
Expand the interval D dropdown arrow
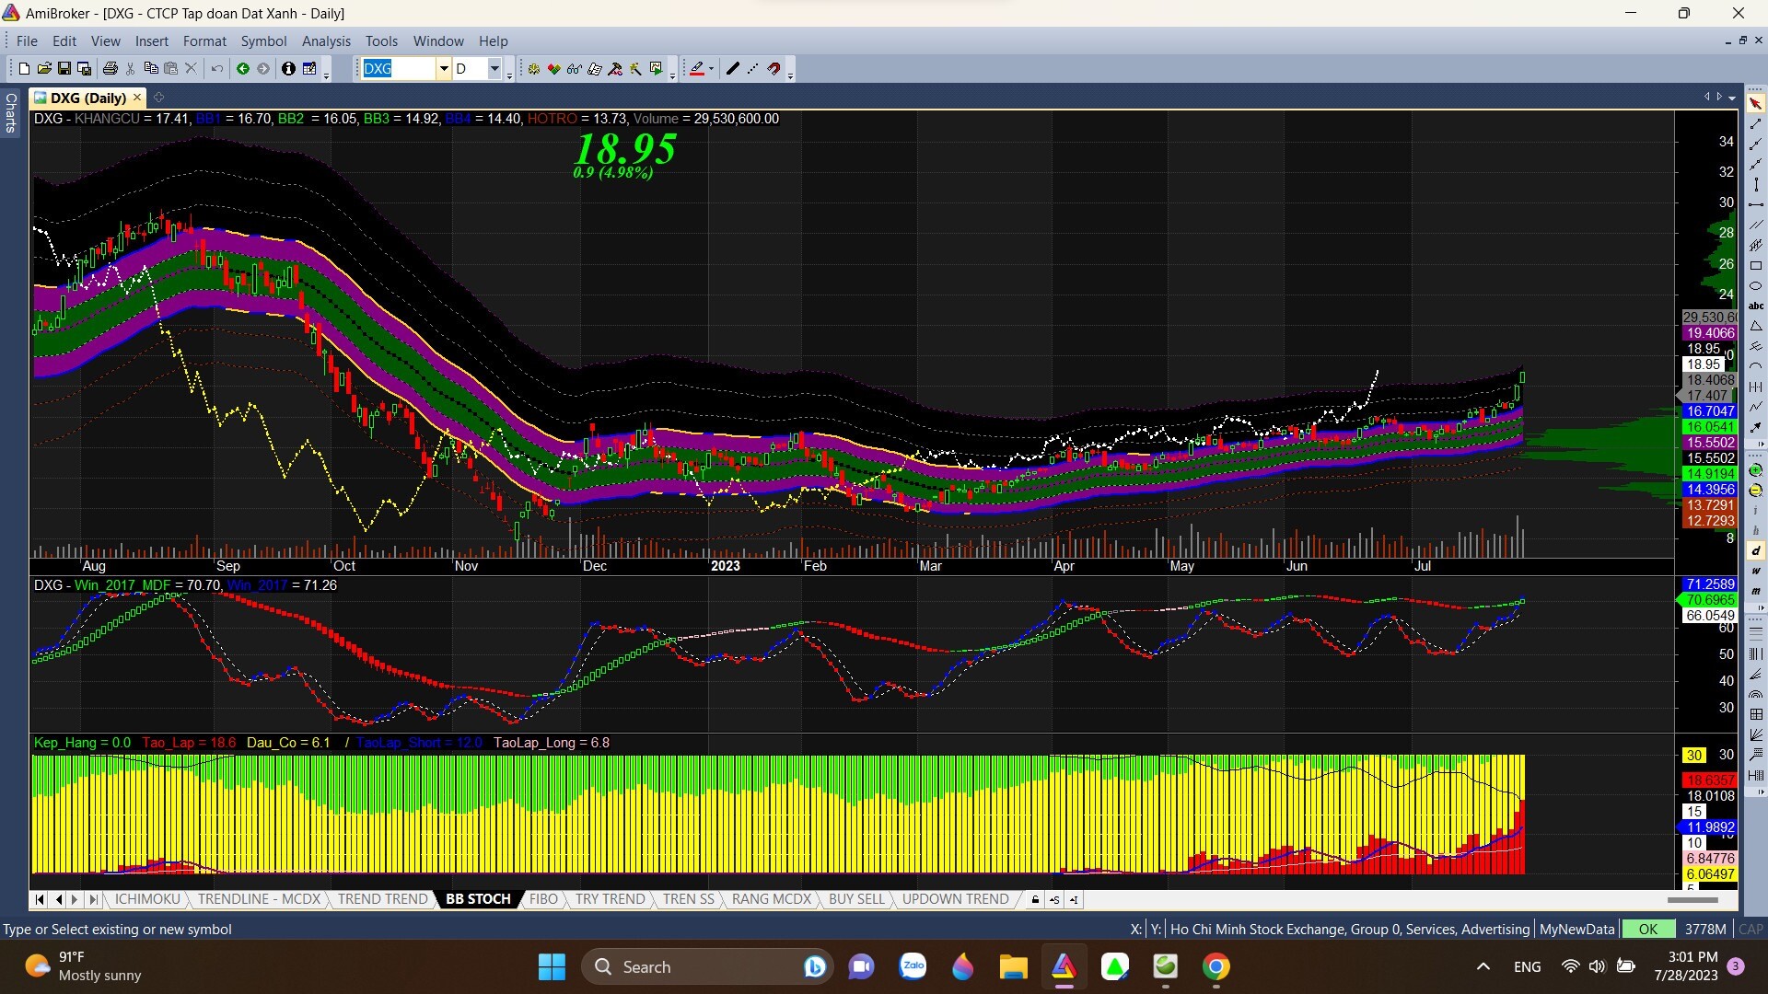coord(494,68)
